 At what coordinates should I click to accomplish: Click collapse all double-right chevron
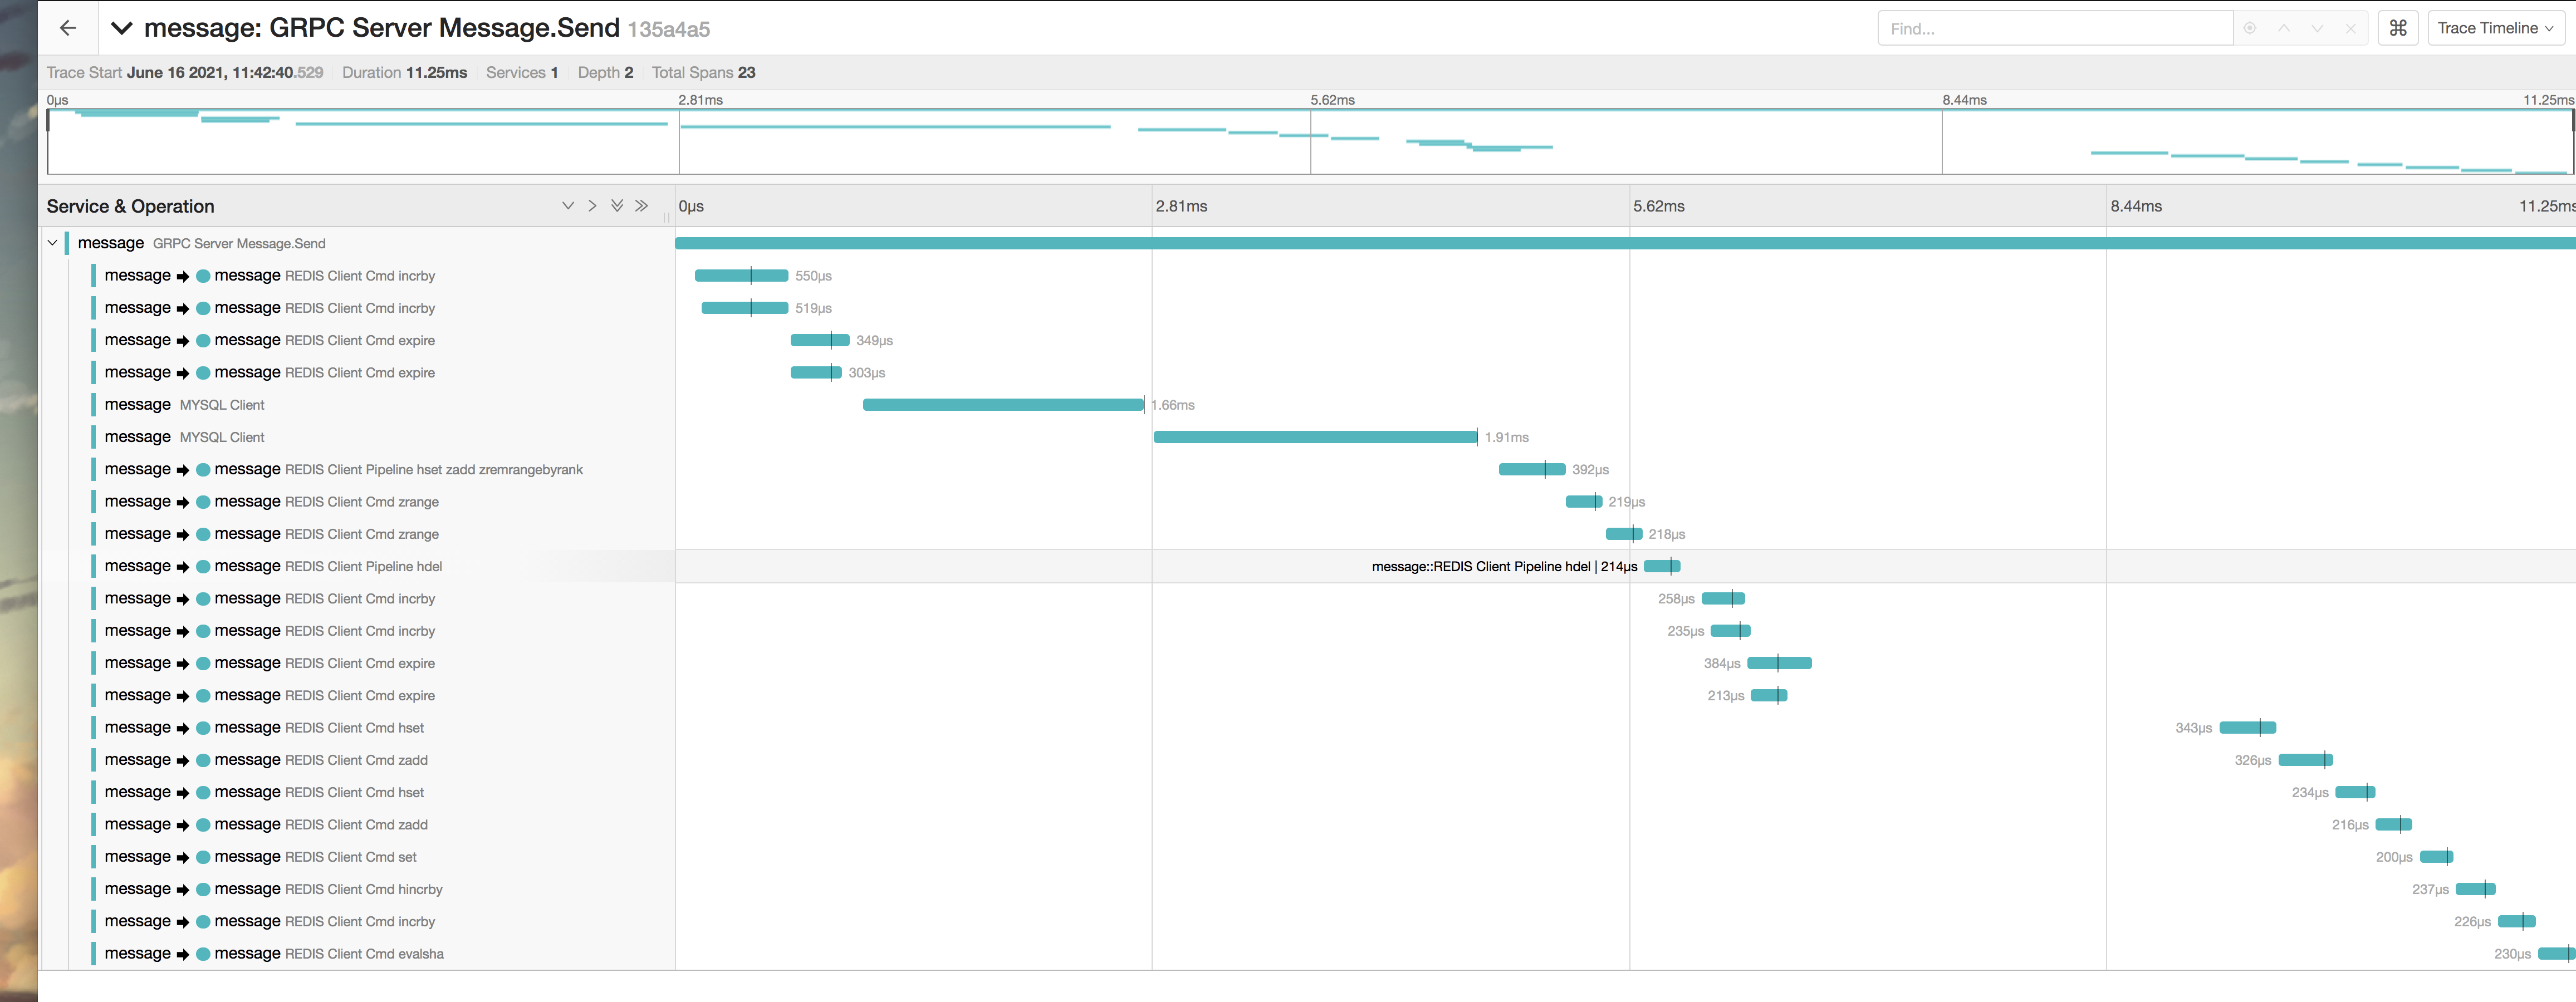tap(642, 206)
